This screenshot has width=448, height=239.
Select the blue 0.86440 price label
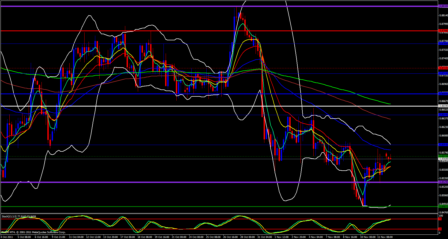point(443,115)
